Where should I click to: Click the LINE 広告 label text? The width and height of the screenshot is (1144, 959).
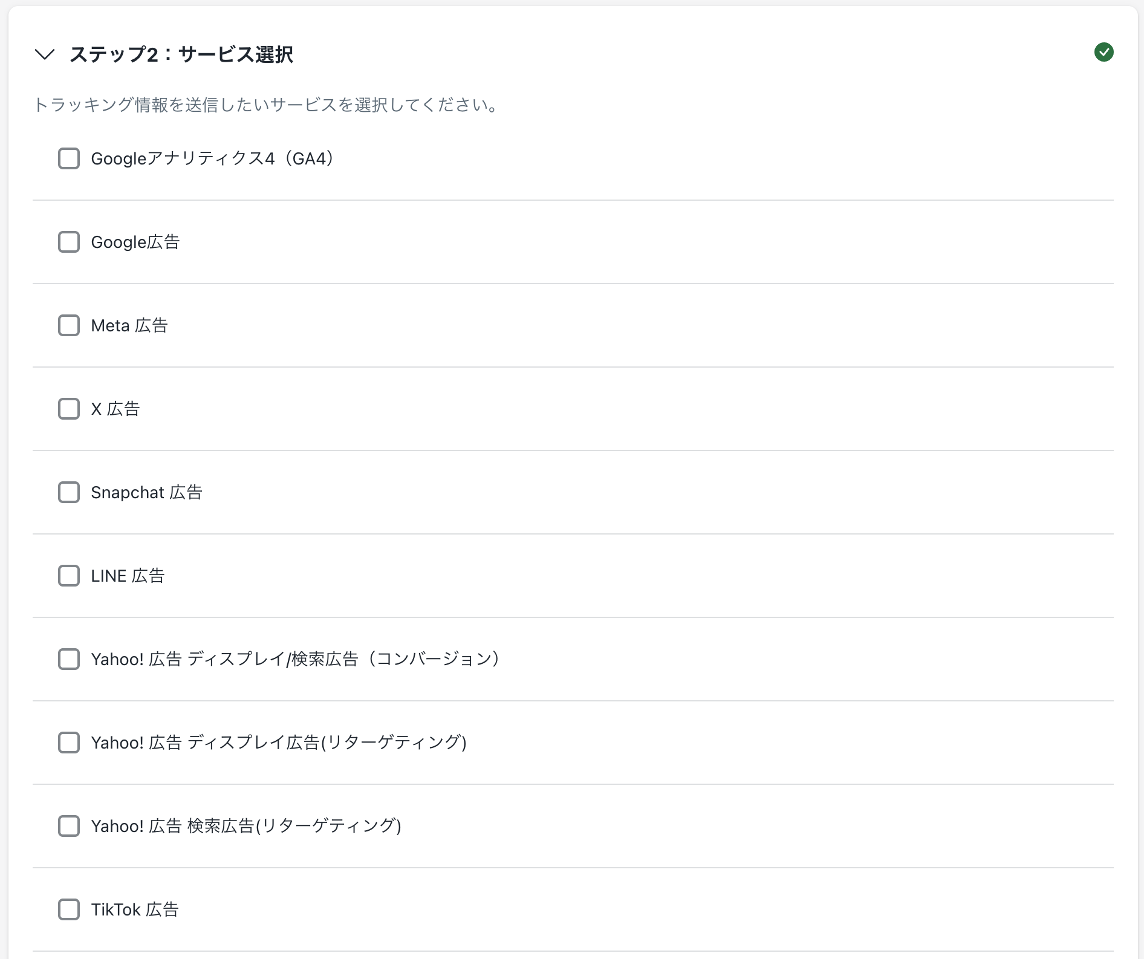tap(128, 576)
